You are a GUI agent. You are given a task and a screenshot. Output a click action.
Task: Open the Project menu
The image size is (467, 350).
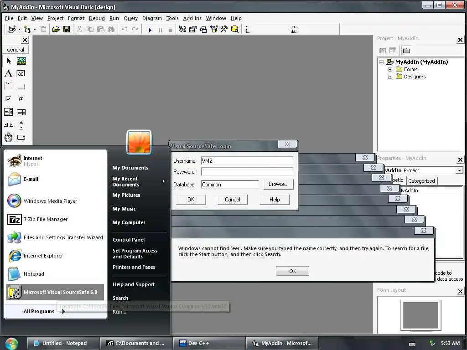(x=55, y=18)
